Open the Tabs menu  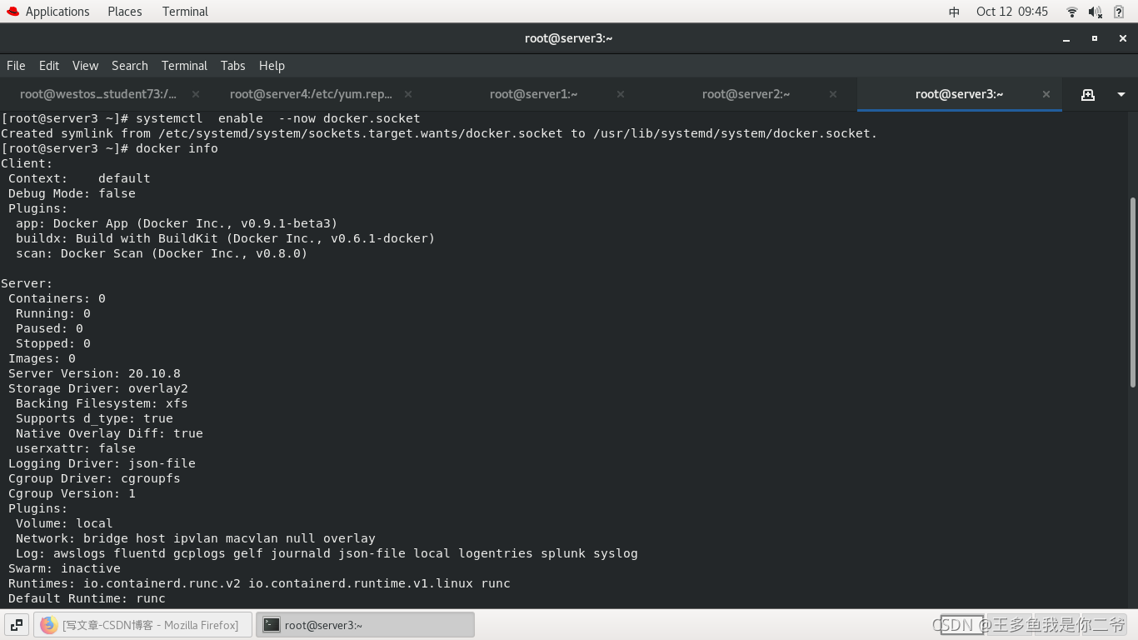pos(232,66)
